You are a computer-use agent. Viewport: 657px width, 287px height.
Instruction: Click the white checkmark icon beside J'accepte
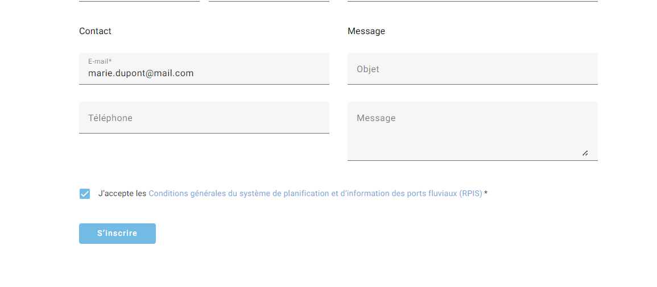click(85, 194)
